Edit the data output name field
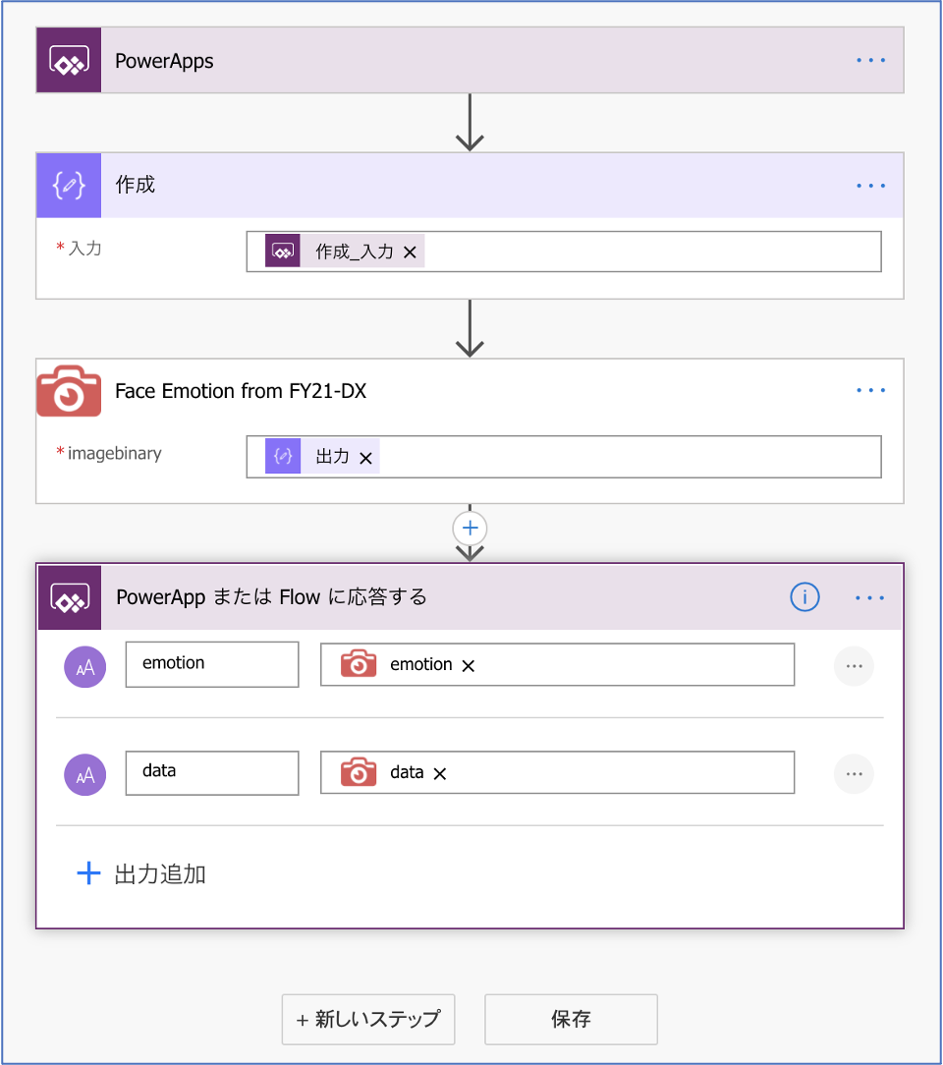Viewport: 943px width, 1065px height. point(212,773)
